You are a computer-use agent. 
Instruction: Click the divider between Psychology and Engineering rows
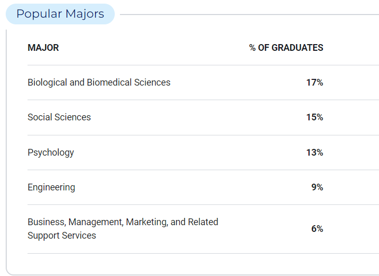pos(204,170)
